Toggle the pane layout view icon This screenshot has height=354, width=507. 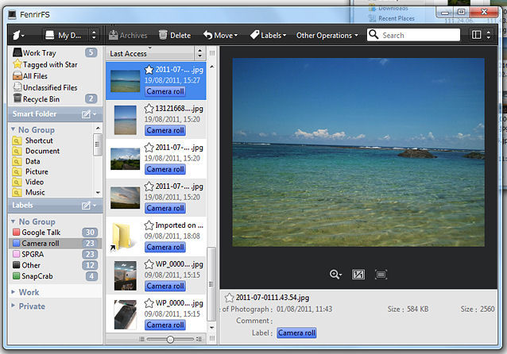tap(476, 35)
